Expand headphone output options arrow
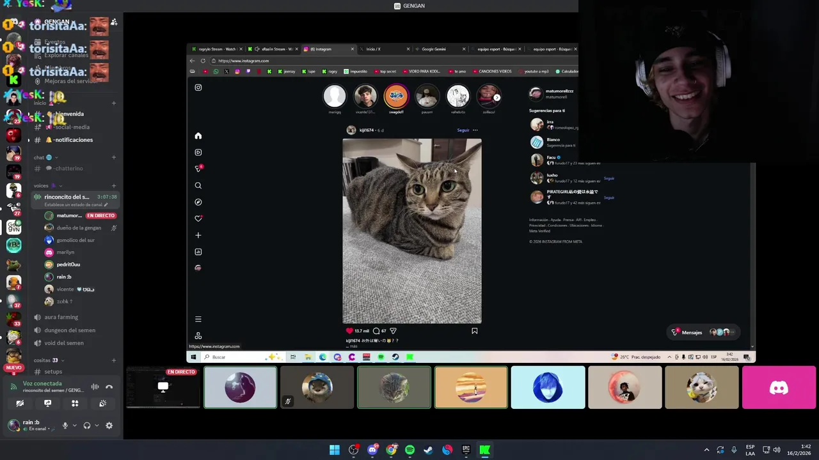Screen dimensions: 819x460 tap(97, 425)
